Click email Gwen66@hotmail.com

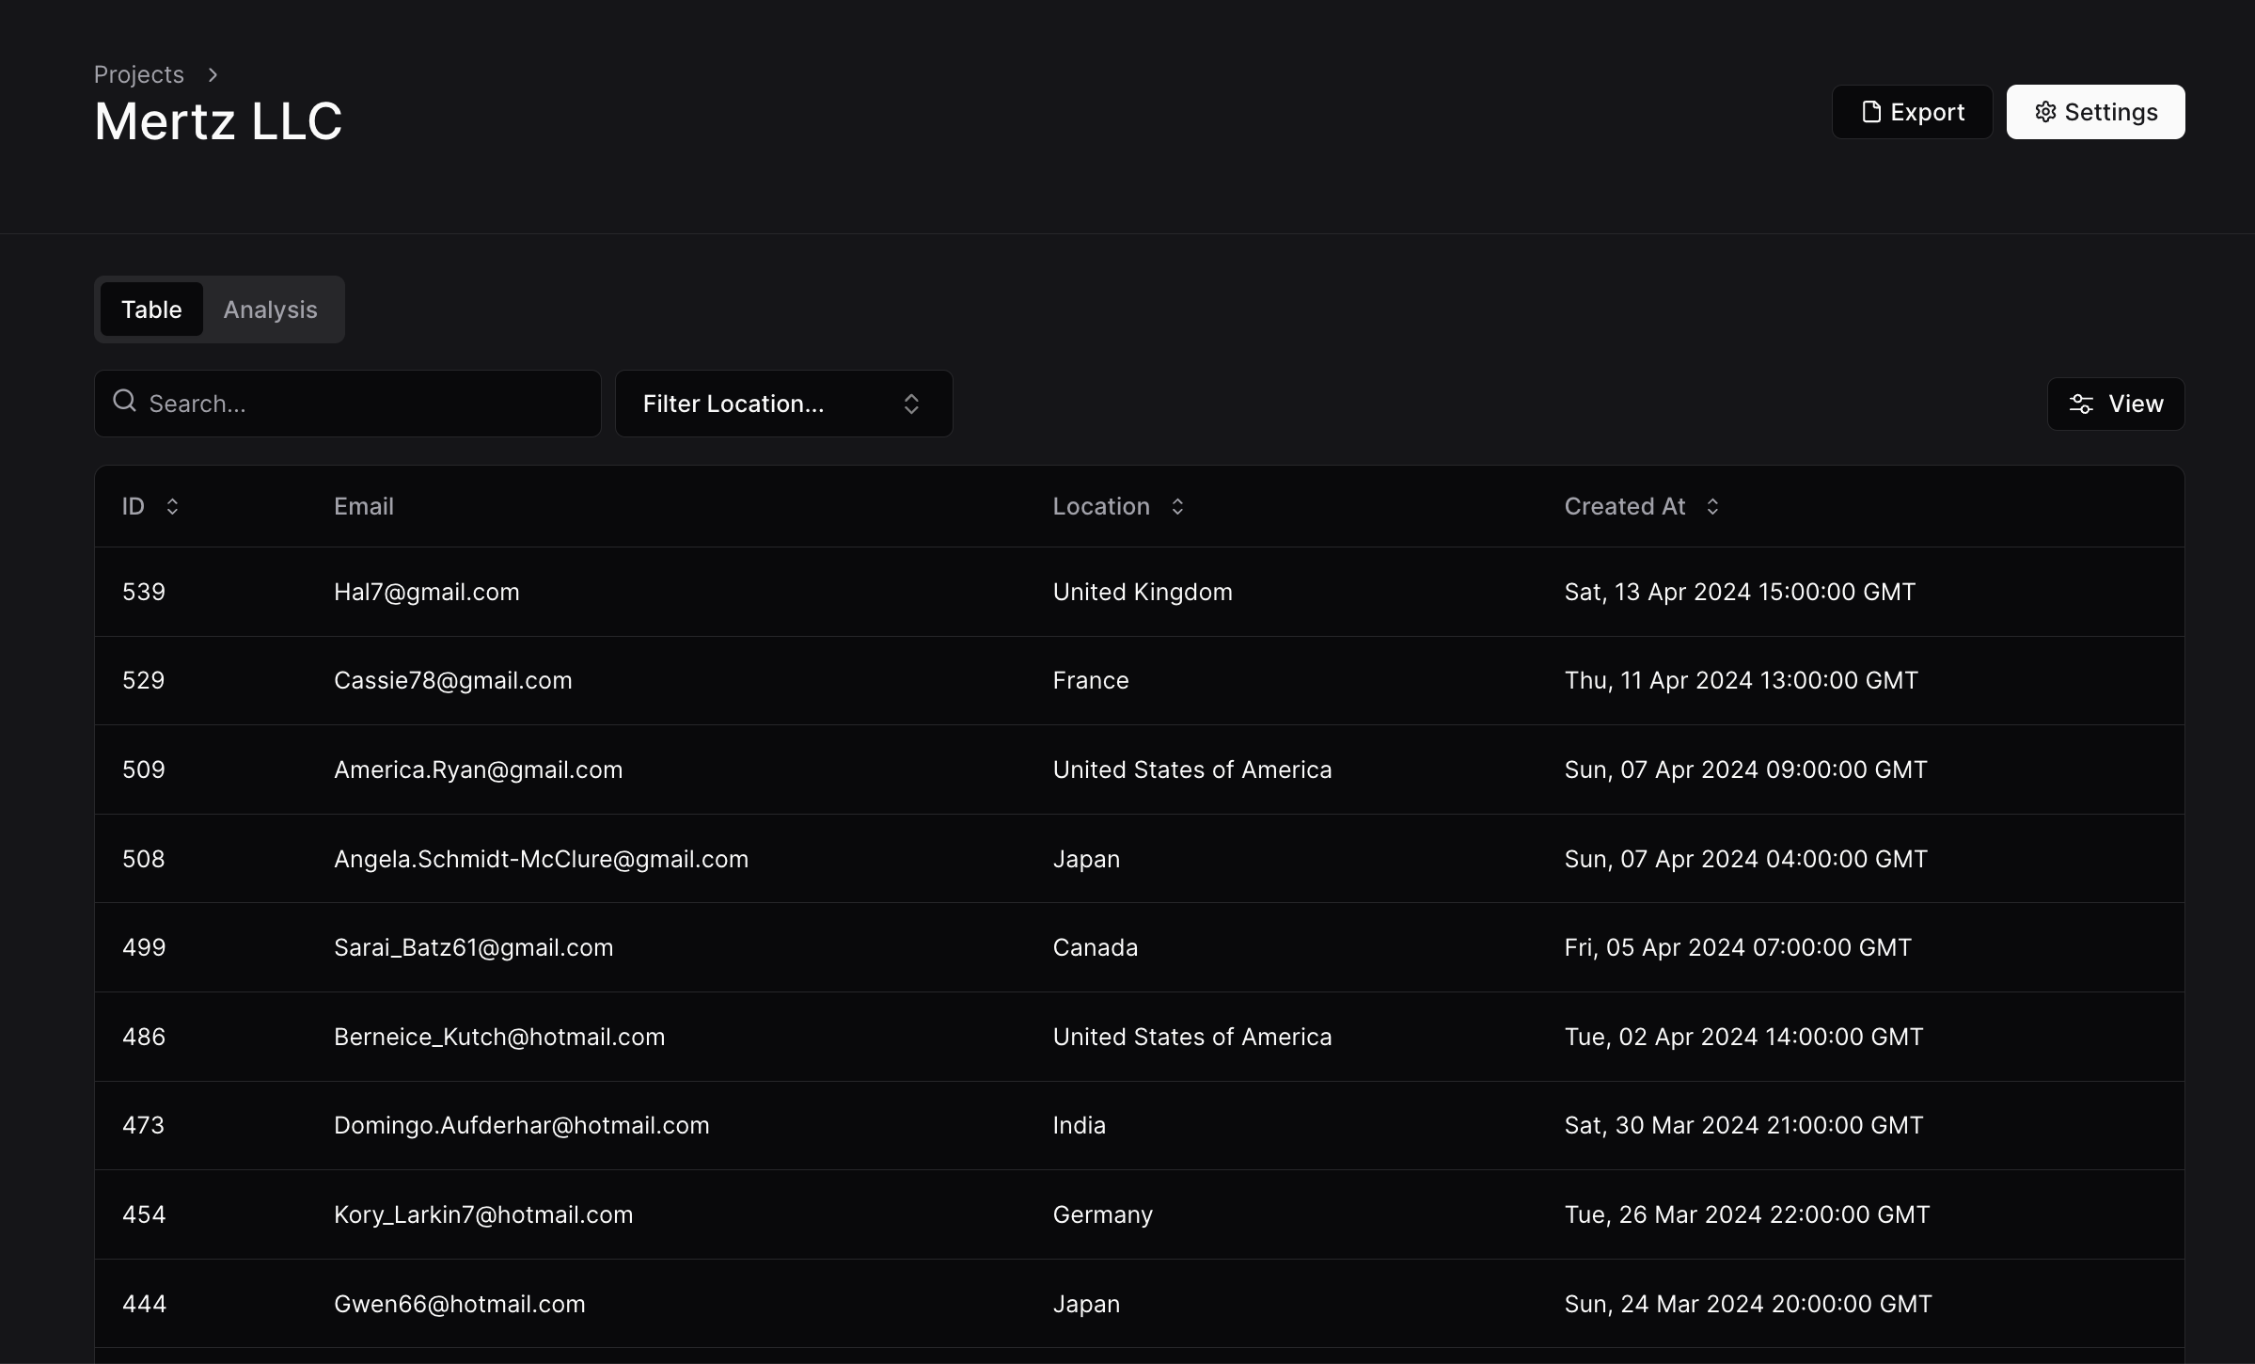[x=460, y=1304]
